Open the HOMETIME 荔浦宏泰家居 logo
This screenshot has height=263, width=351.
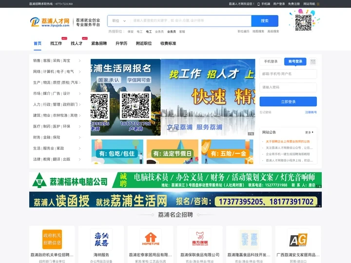151,239
